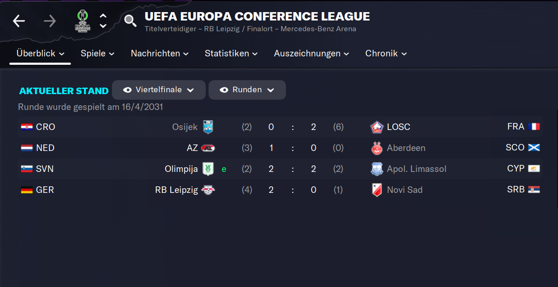The width and height of the screenshot is (558, 287).
Task: Expand the Viertelfinale stage dropdown
Action: (x=159, y=89)
